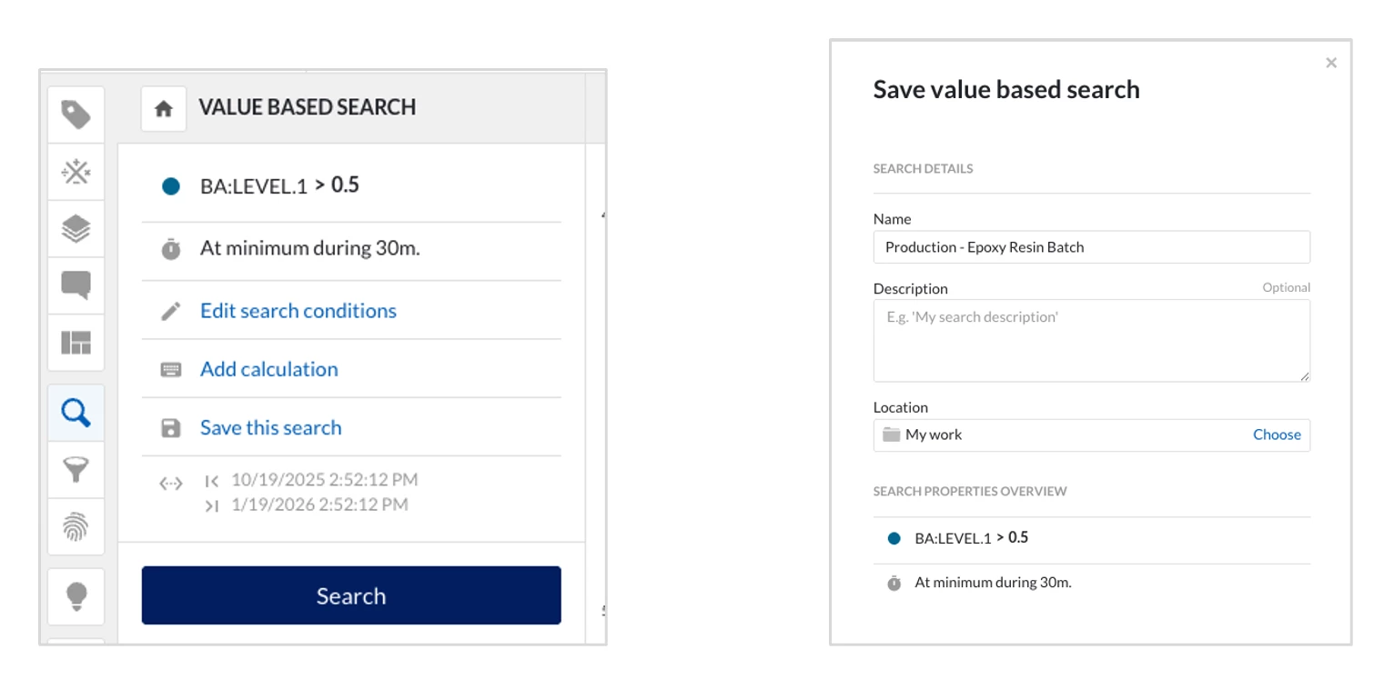Click the Description text area
The image size is (1384, 679).
click(1091, 340)
